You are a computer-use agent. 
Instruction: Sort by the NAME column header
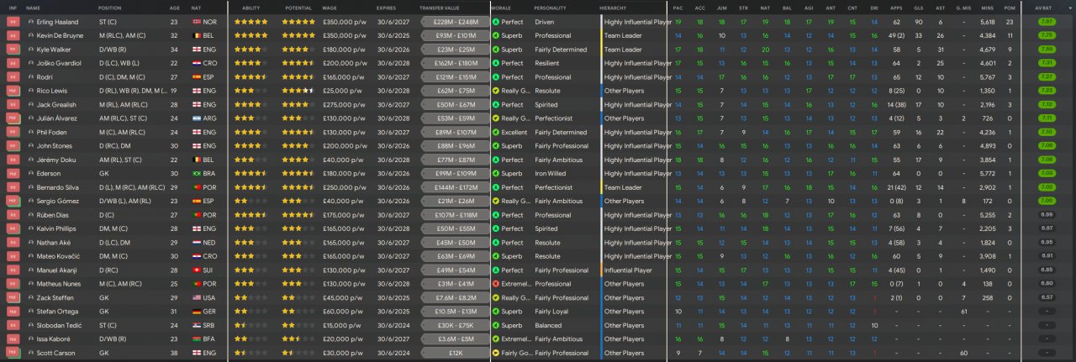(x=33, y=7)
